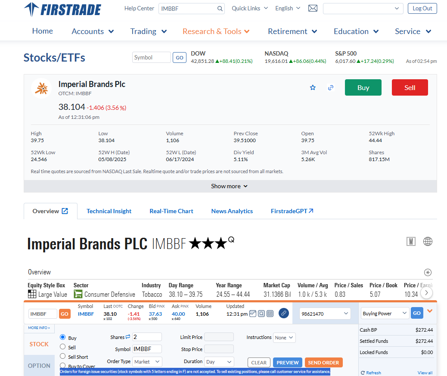Click the circled asterisk icon in the Overview section
This screenshot has height=376, width=447.
[x=428, y=272]
